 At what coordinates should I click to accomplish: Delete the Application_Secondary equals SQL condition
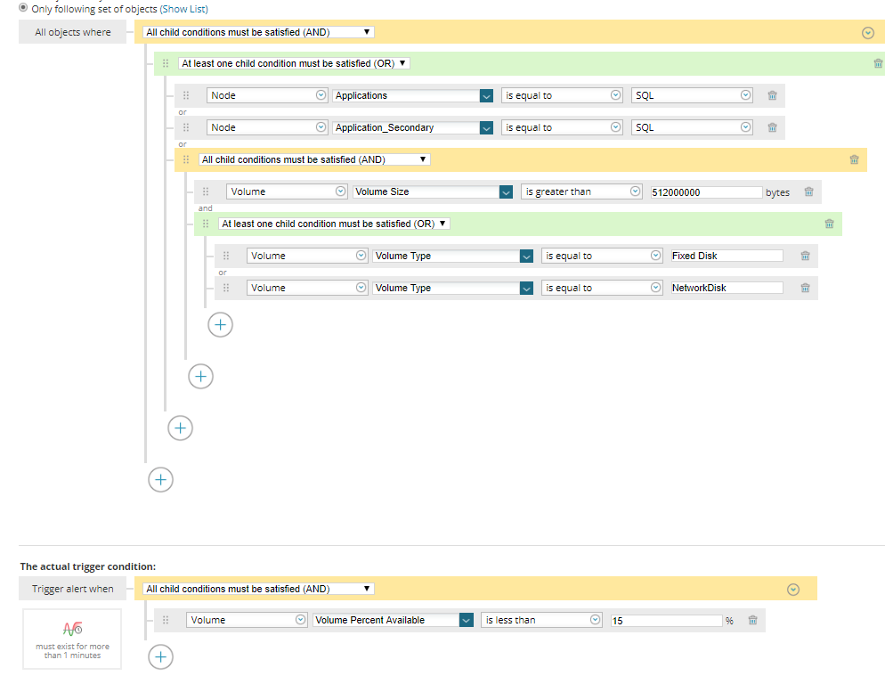[772, 127]
